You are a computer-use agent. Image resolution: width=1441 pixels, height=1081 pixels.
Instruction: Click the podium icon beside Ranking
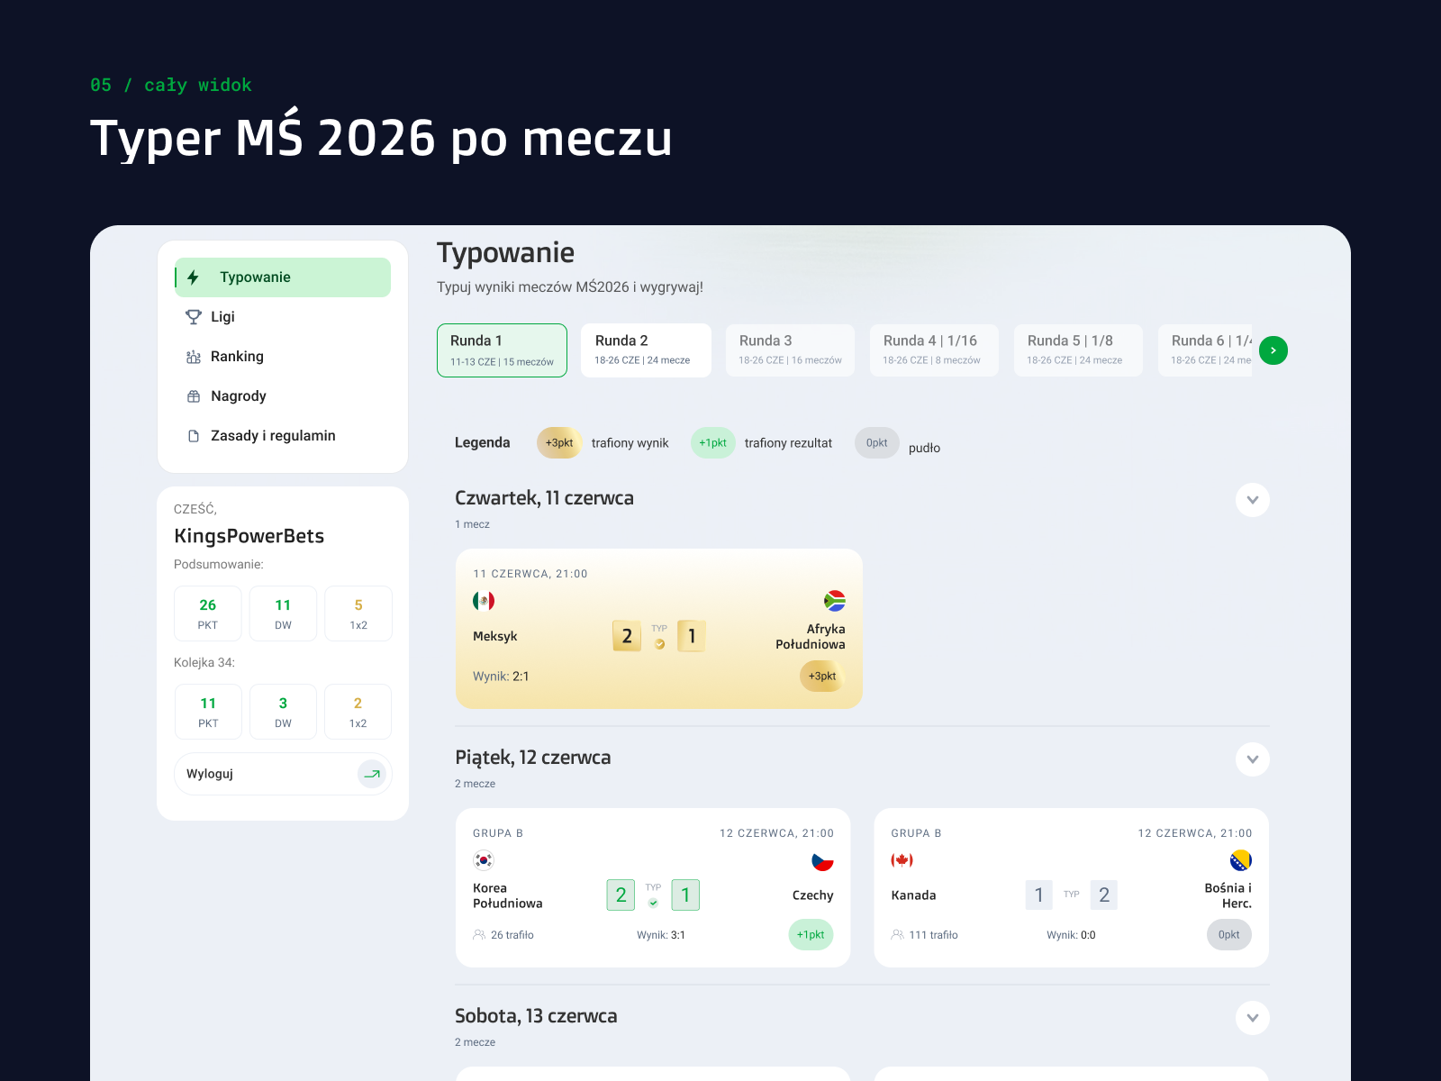pyautogui.click(x=193, y=357)
